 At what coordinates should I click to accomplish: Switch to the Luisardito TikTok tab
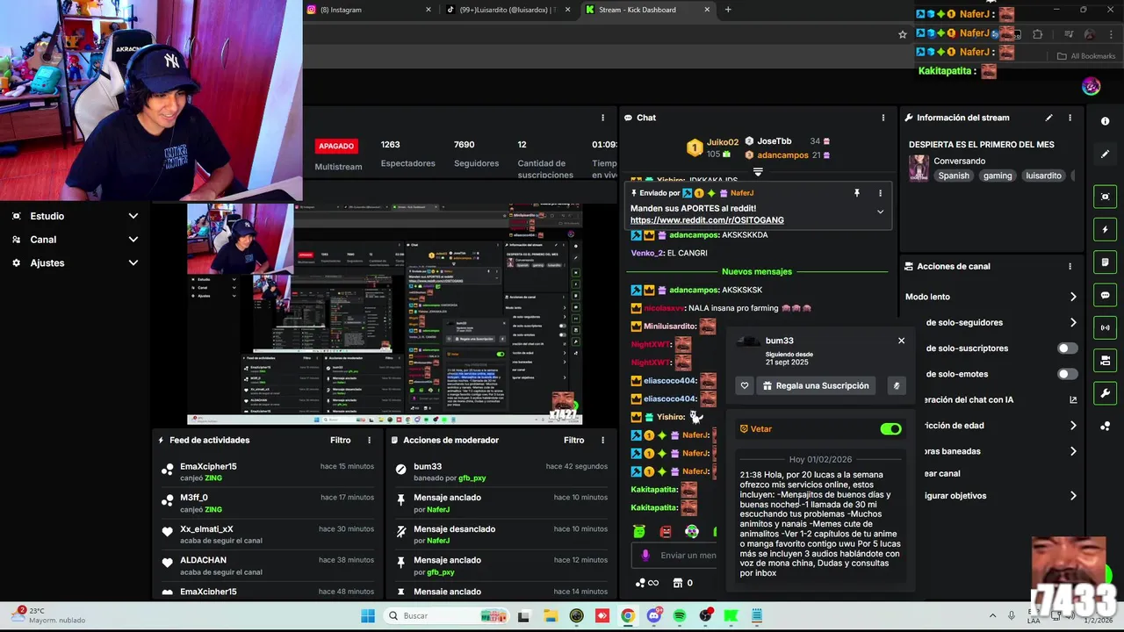pos(508,10)
